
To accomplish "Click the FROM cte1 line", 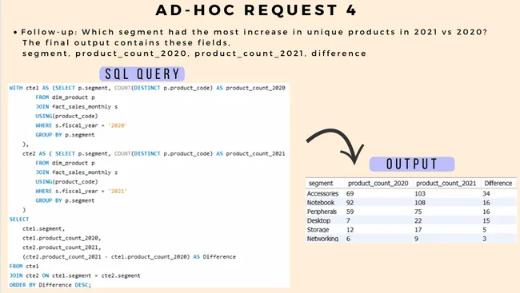I will (24, 266).
